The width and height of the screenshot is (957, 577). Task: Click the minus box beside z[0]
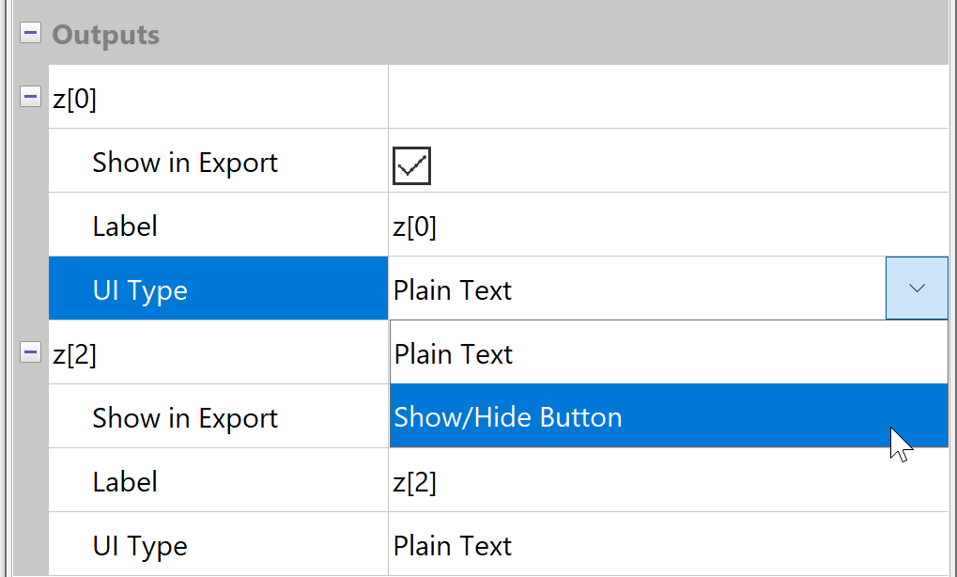tap(30, 97)
